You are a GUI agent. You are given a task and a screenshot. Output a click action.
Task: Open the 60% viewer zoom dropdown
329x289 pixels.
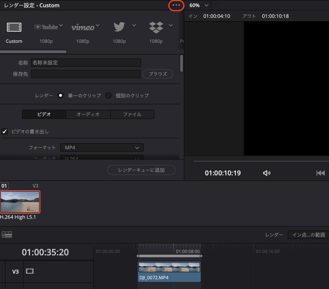[x=199, y=5]
